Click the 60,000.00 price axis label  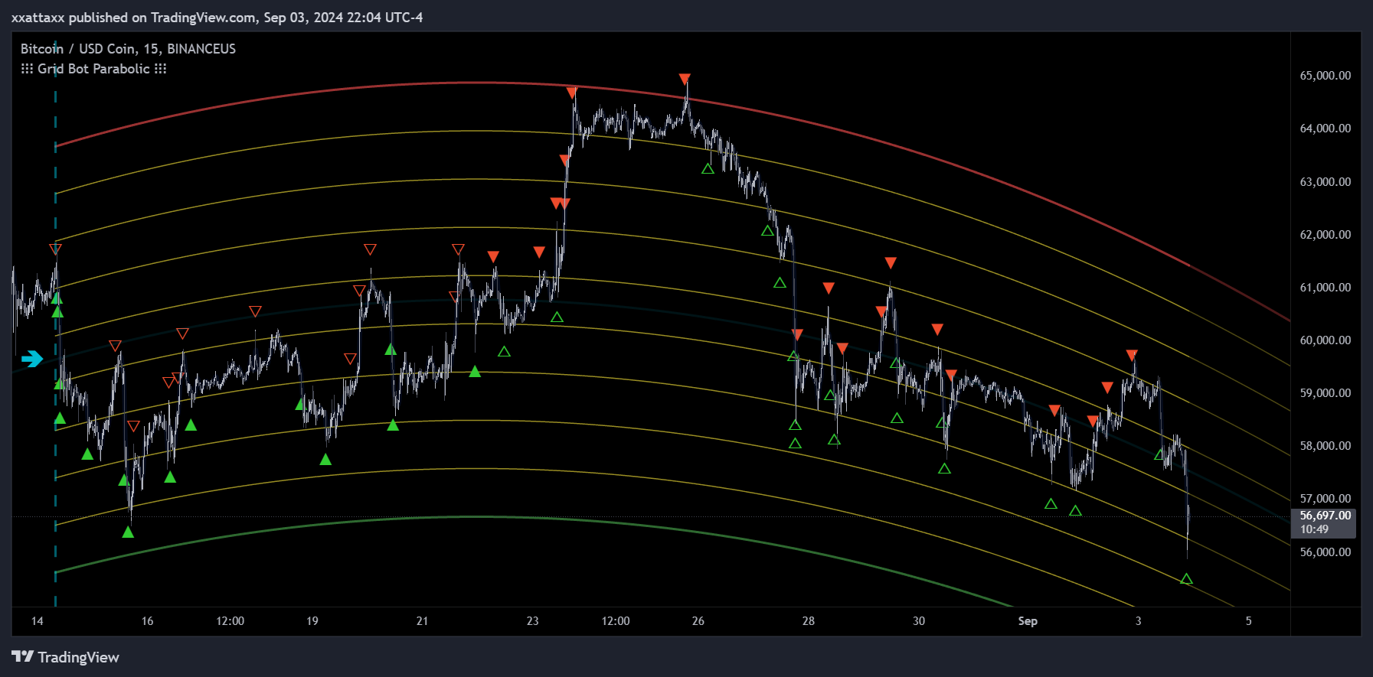coord(1326,340)
